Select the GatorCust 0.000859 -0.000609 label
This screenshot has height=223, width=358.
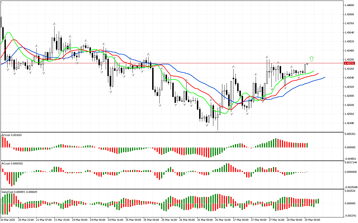19,192
